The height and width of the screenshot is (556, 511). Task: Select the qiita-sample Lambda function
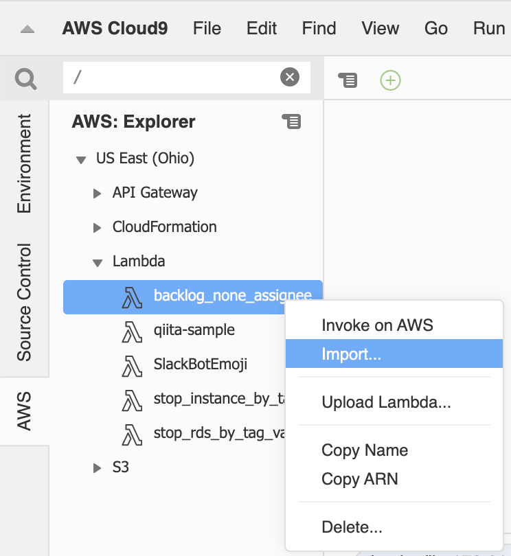[194, 330]
